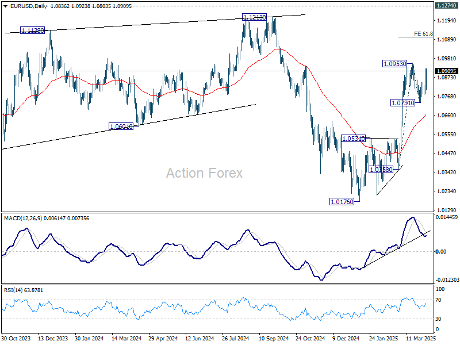Select the 1.01290 price axis value
This screenshot has height=345, width=460.
pyautogui.click(x=447, y=210)
